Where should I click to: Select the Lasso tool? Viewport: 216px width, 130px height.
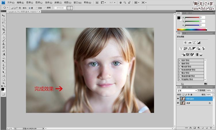click(x=3, y=22)
